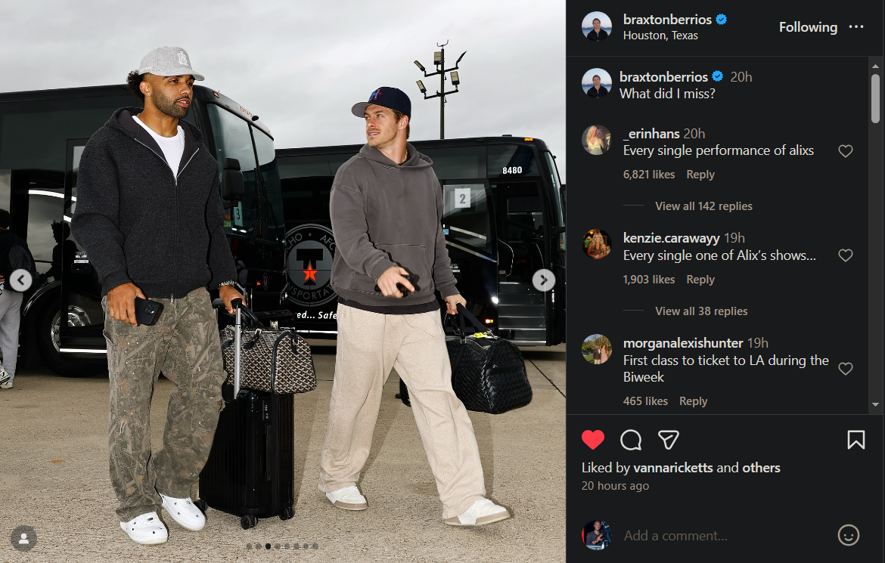The width and height of the screenshot is (885, 563).
Task: Open vannaricketts profile from likes
Action: (672, 468)
